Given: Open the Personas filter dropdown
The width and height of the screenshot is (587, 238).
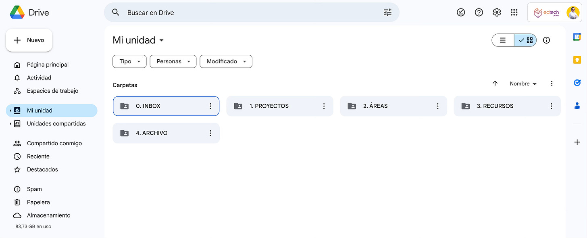Looking at the screenshot, I should (x=173, y=61).
